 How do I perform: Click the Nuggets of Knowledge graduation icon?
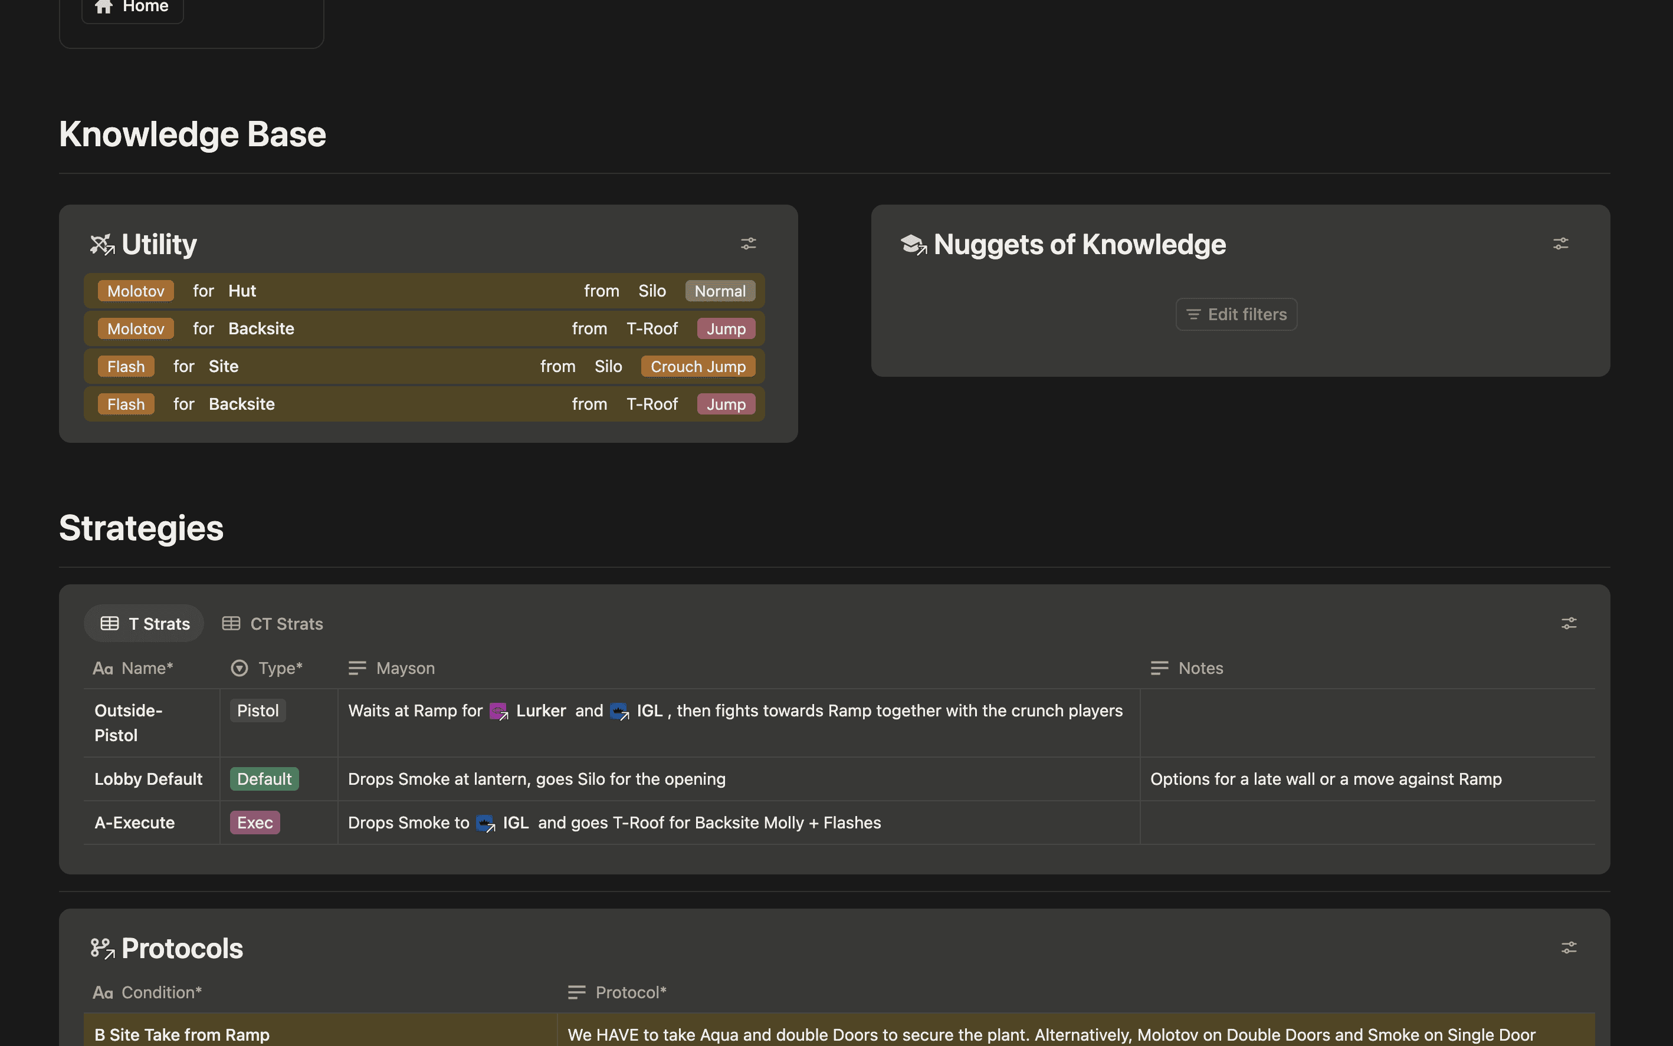tap(914, 244)
